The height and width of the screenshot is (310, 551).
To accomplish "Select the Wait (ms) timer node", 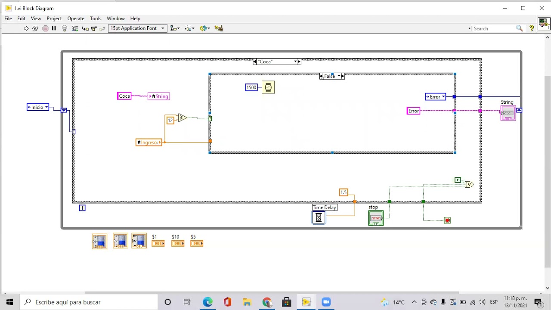I will [268, 87].
